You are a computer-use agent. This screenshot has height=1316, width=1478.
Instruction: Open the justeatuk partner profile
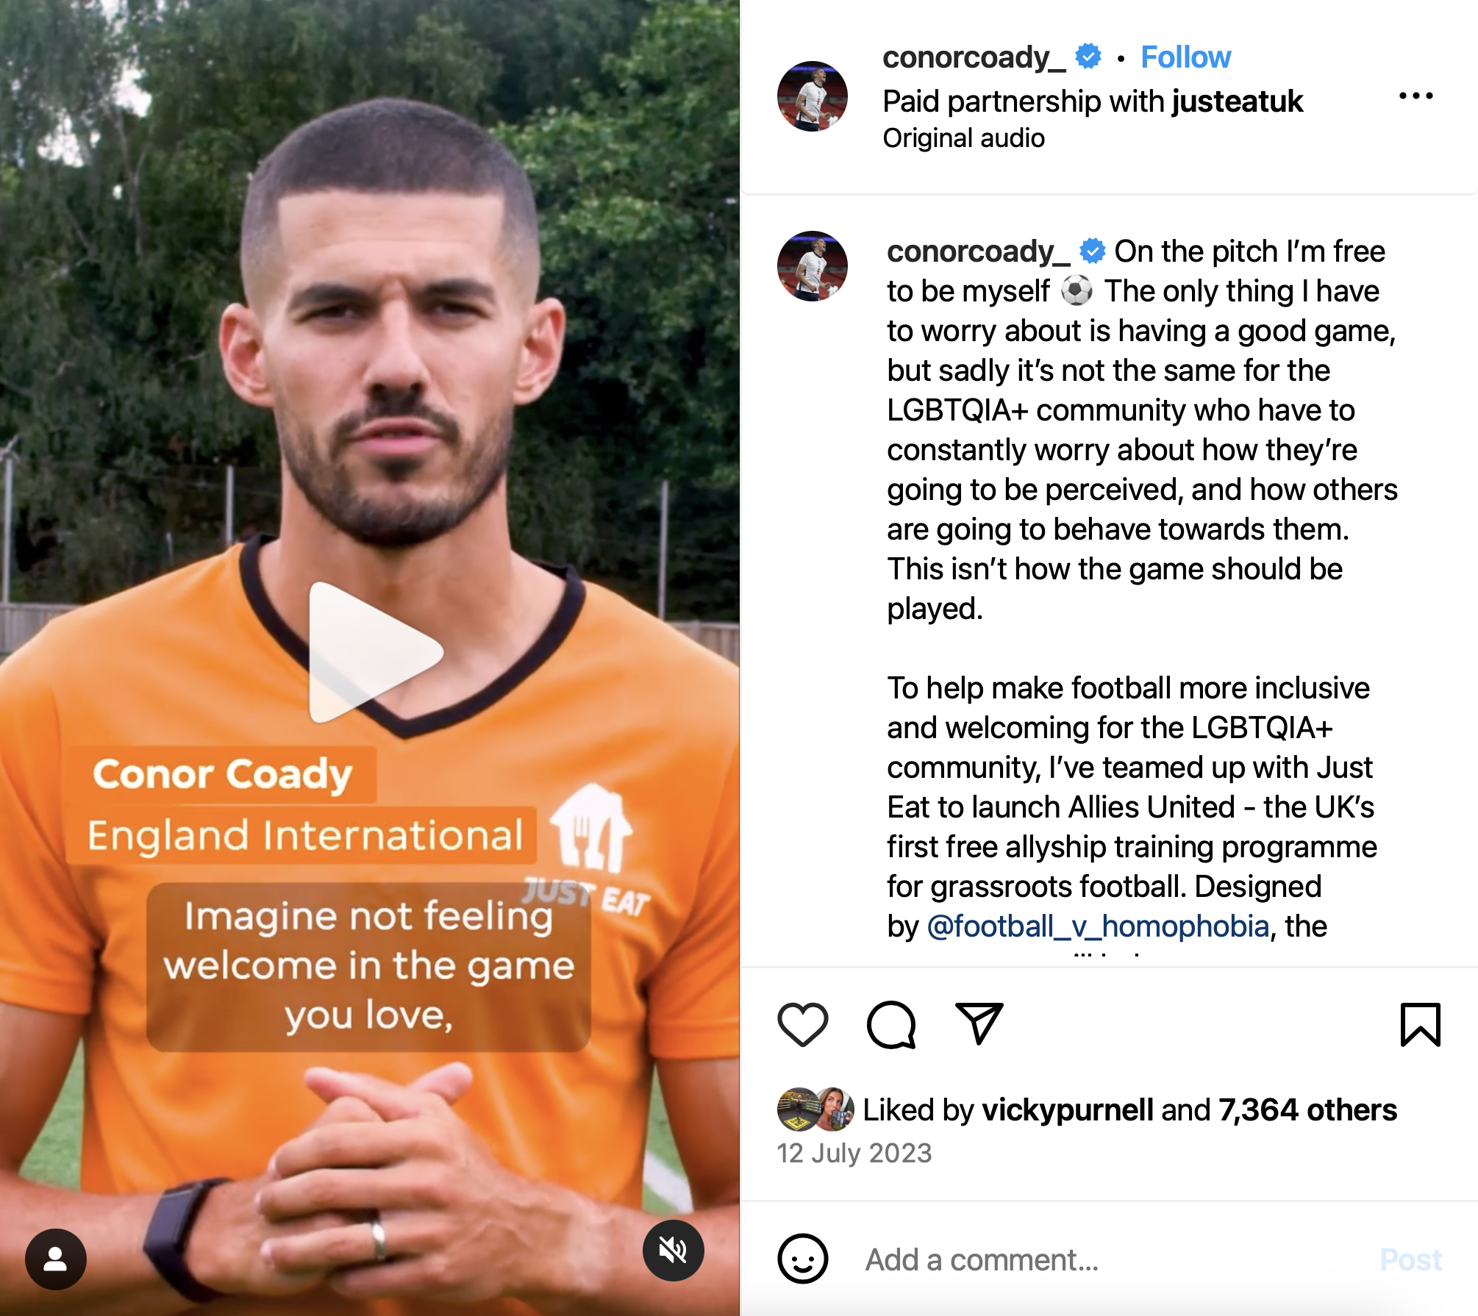click(x=1238, y=101)
